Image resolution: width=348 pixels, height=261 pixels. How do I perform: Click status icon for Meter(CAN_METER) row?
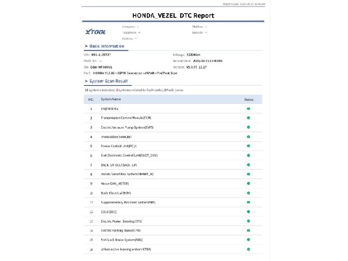(248, 184)
